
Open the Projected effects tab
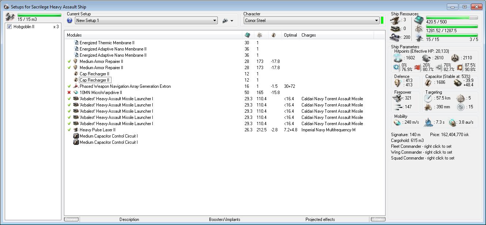pyautogui.click(x=320, y=220)
